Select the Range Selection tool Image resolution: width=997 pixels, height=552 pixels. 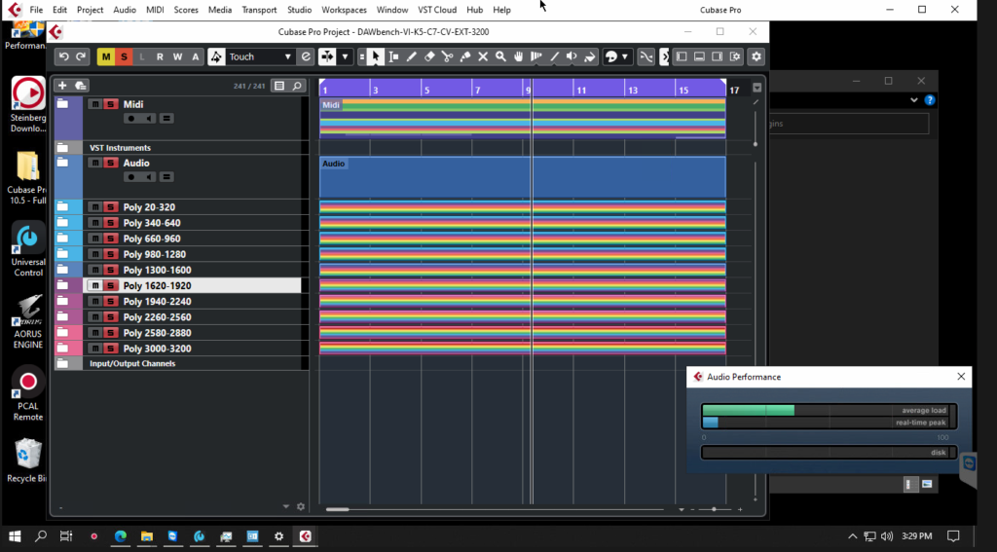tap(393, 56)
